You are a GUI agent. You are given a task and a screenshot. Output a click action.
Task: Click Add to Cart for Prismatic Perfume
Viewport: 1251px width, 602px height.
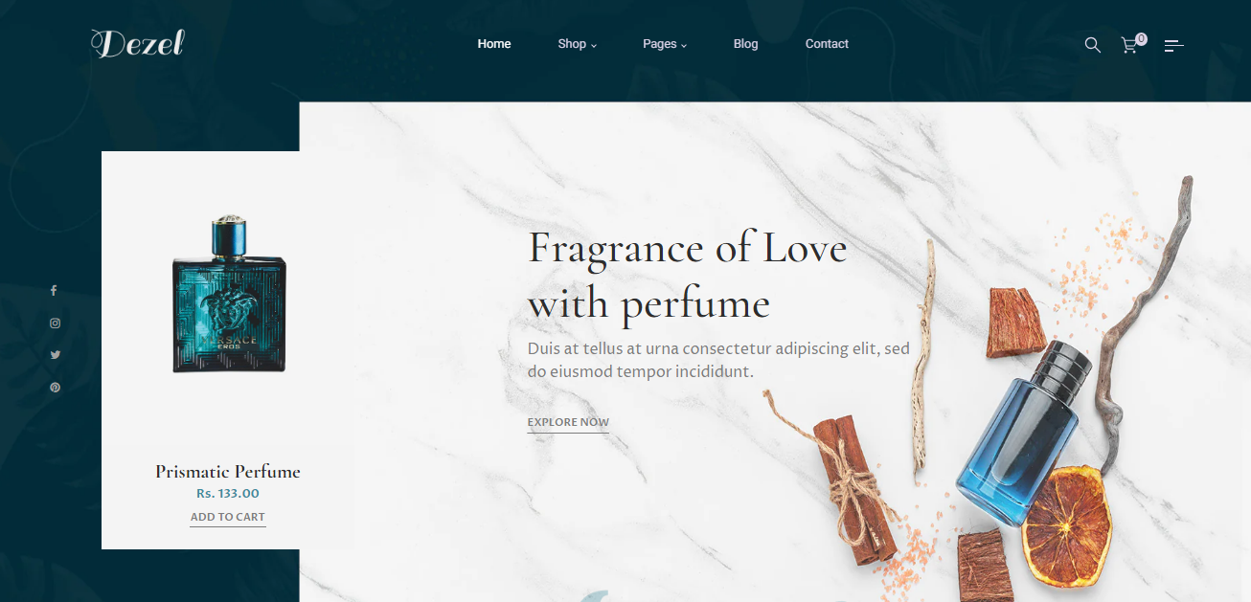228,518
